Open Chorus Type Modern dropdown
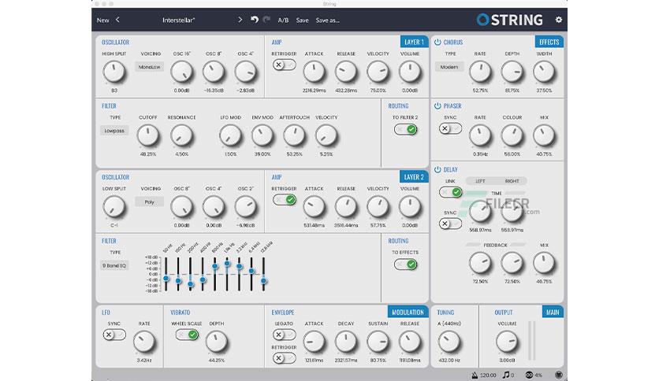 pyautogui.click(x=449, y=67)
